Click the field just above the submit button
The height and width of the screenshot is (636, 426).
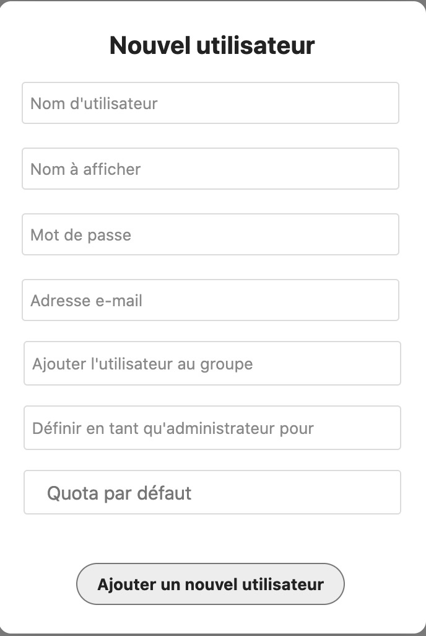coord(212,492)
